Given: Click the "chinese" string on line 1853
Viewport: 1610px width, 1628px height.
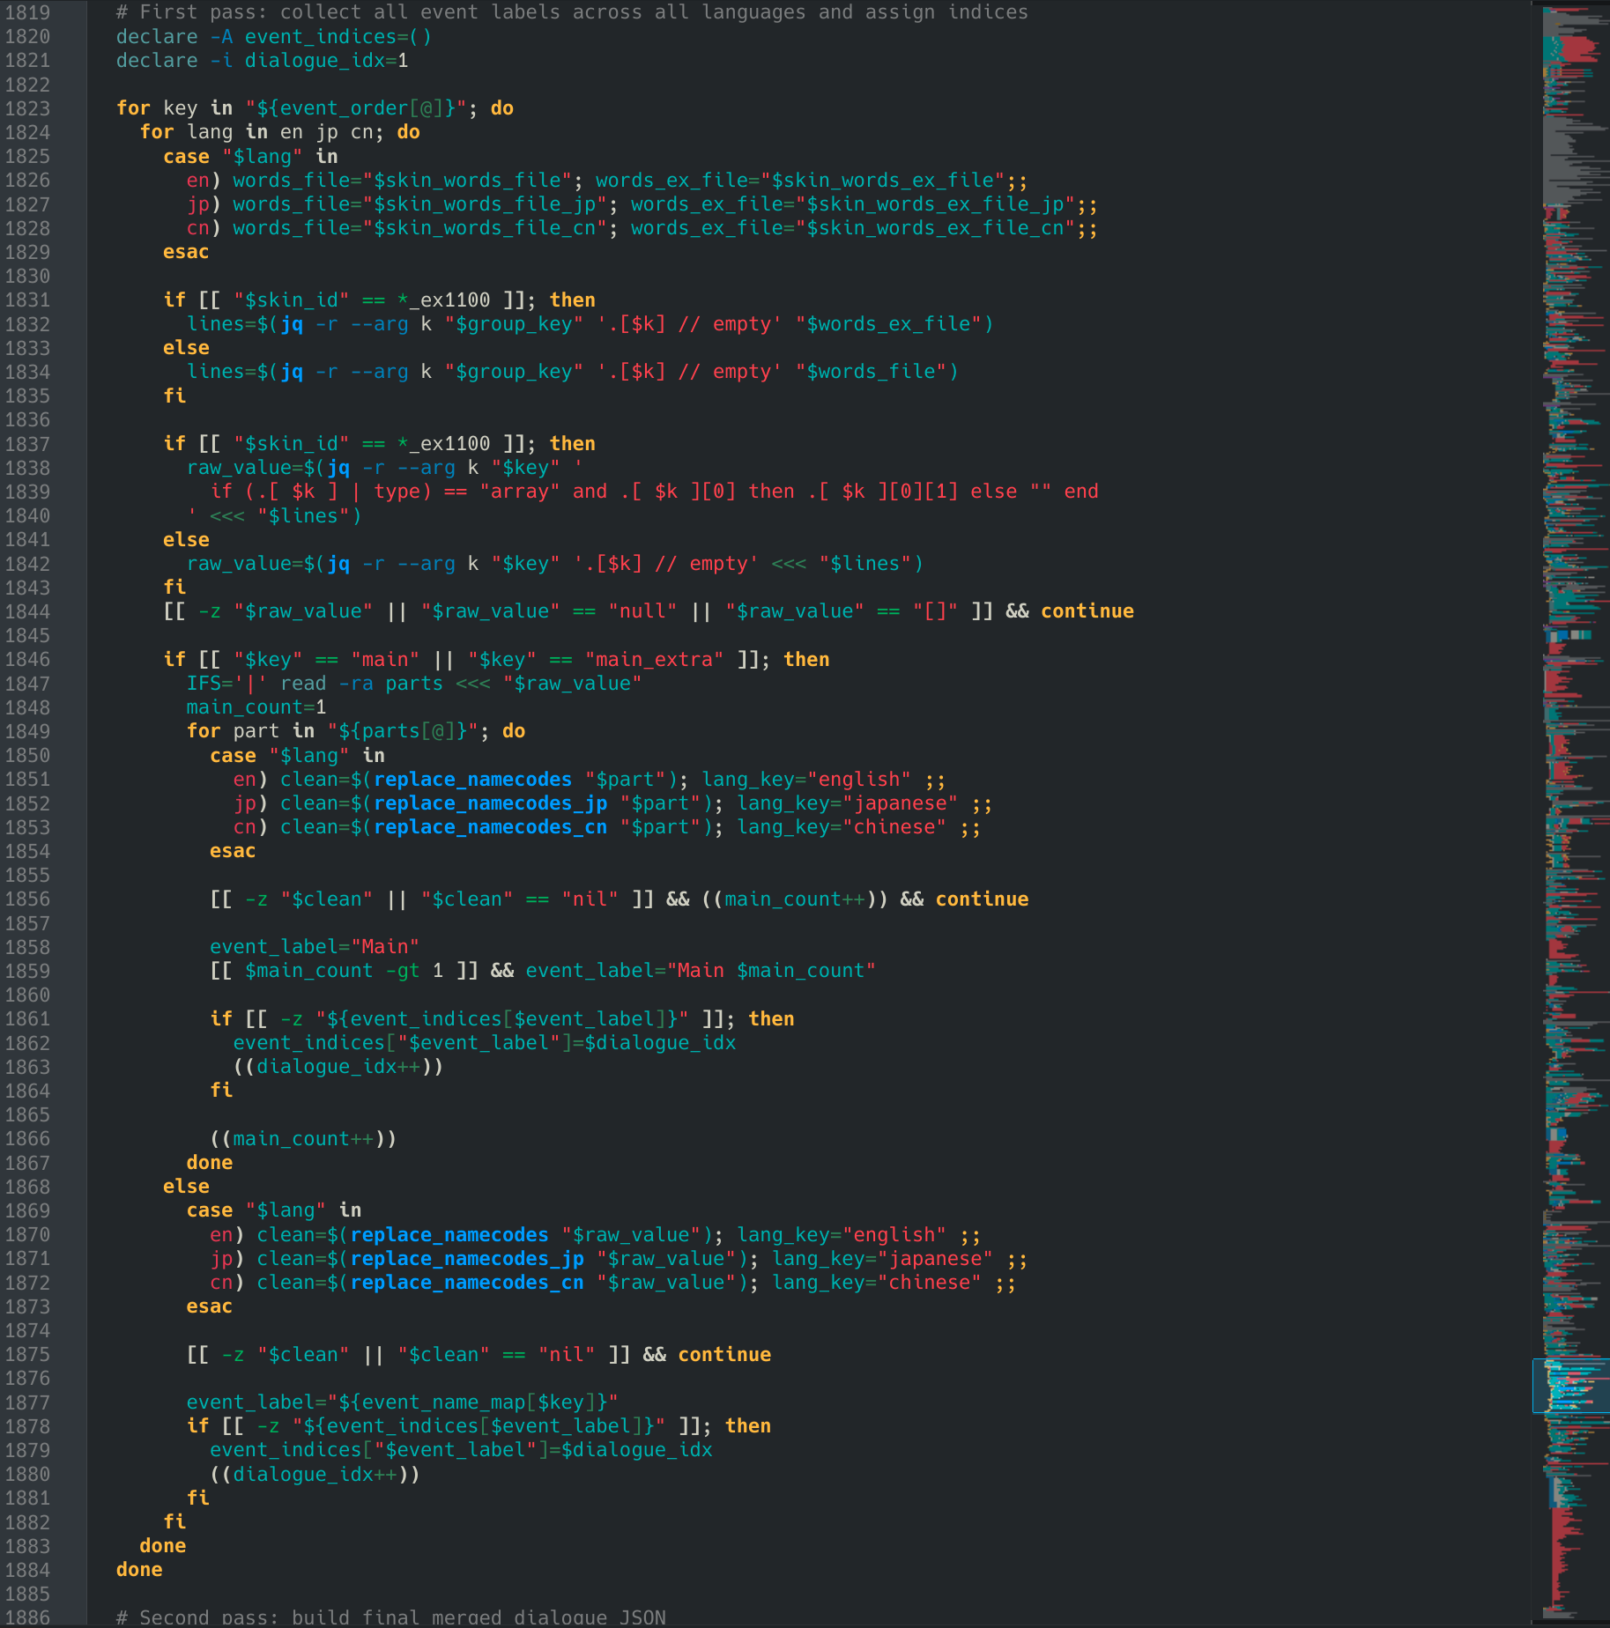Looking at the screenshot, I should [x=894, y=827].
